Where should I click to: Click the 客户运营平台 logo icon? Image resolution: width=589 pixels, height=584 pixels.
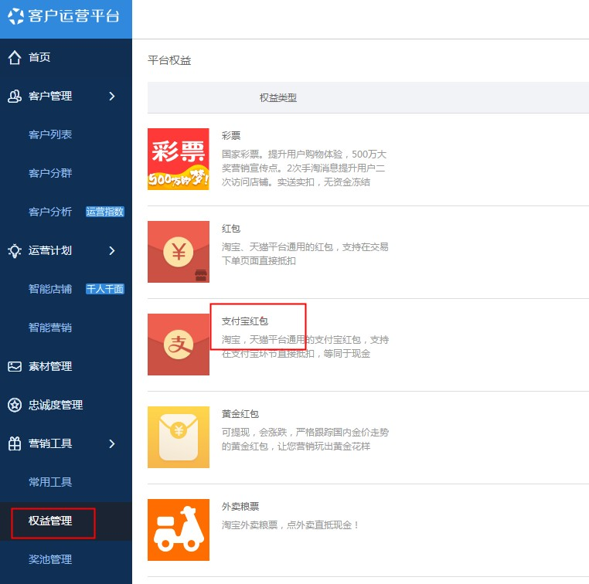[16, 16]
